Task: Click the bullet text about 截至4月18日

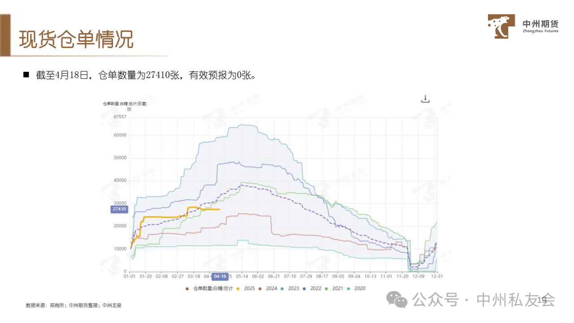Action: 146,75
